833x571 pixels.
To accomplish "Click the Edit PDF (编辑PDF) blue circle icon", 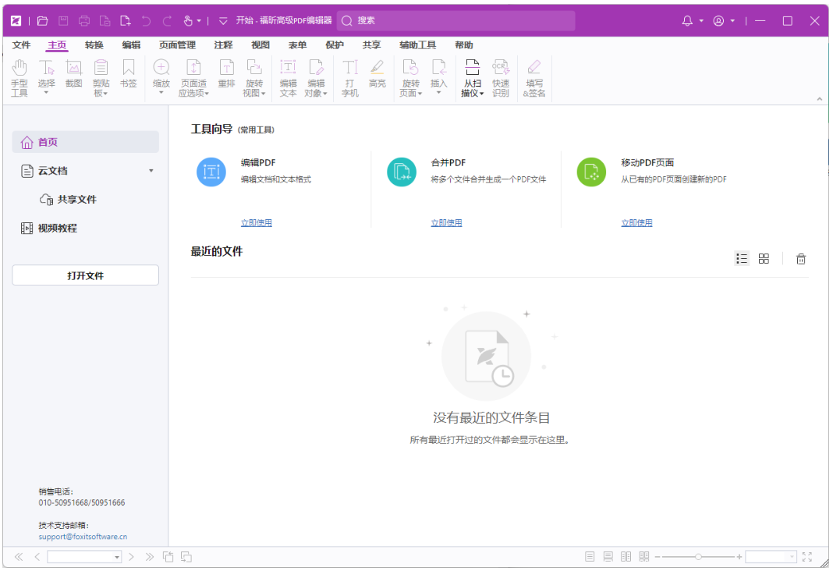I will coord(211,172).
